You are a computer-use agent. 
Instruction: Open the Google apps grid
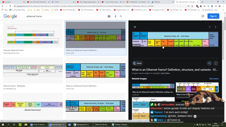pyautogui.click(x=203, y=16)
